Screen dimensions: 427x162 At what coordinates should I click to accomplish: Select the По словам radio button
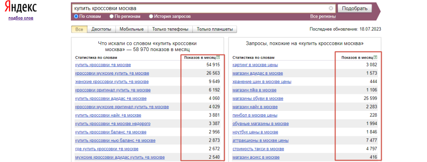tap(76, 16)
